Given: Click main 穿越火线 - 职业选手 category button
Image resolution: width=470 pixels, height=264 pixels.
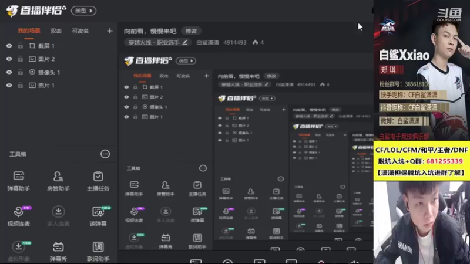Looking at the screenshot, I should pyautogui.click(x=158, y=42).
